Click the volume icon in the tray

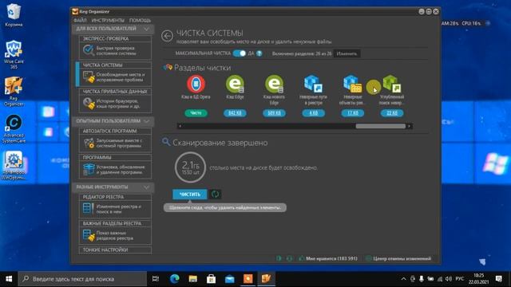tap(449, 279)
